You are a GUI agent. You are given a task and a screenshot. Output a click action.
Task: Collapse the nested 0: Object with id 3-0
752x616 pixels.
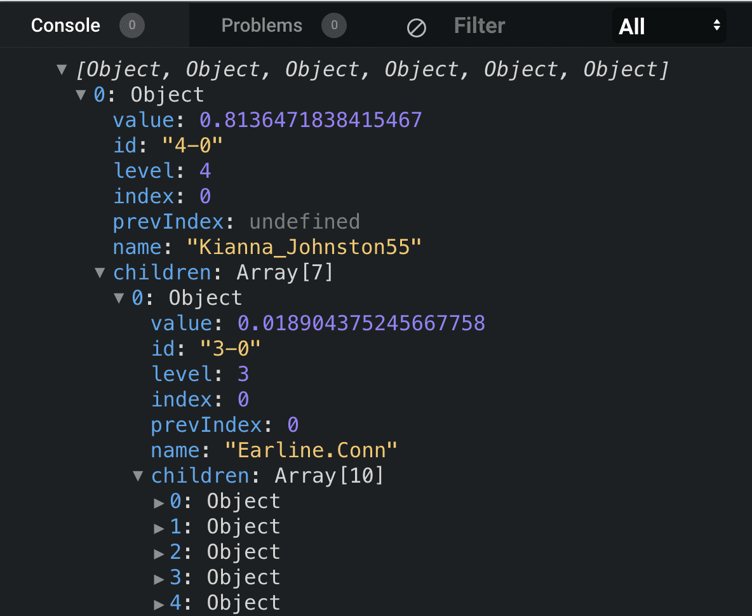coord(119,298)
